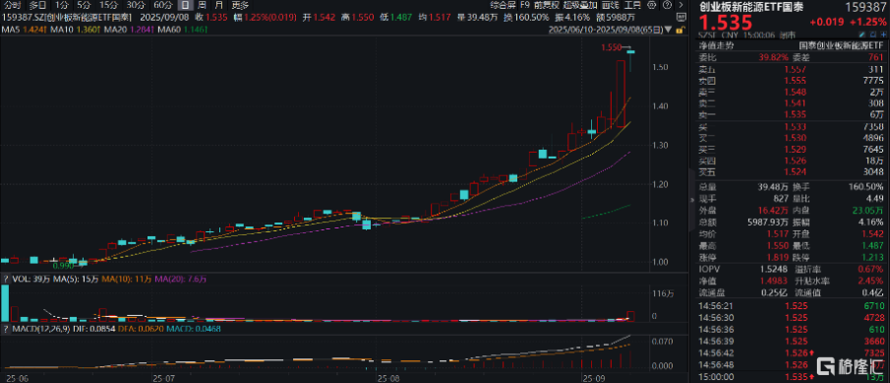Click the 跌停 1.213 limit-down price
Screen dimensions: 890x383
tap(873, 258)
